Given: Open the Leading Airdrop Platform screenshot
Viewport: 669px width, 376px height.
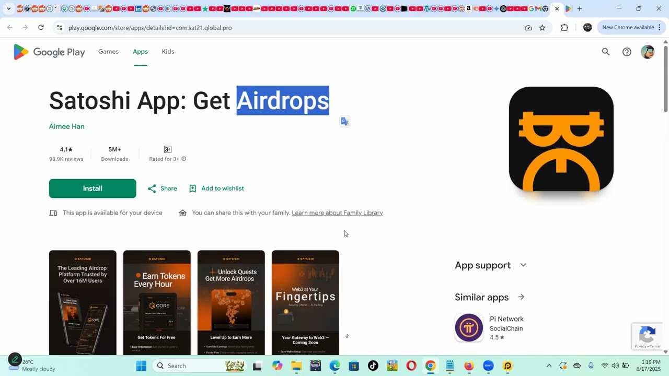Looking at the screenshot, I should [x=83, y=303].
